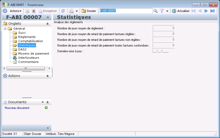Image resolution: width=220 pixels, height=138 pixels.
Task: Click the Suivi folder icon
Action: click(x=15, y=33)
